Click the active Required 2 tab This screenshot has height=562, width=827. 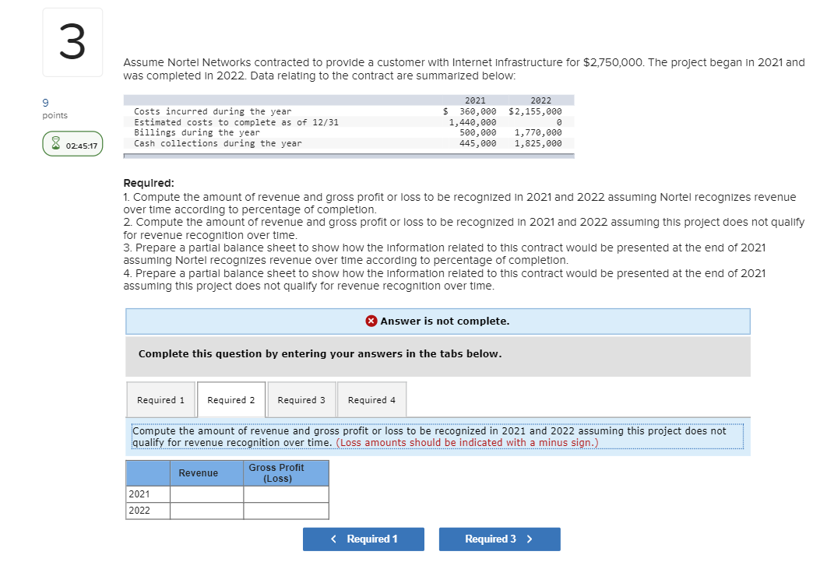pyautogui.click(x=231, y=399)
